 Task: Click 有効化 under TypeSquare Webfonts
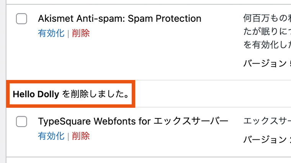51,136
